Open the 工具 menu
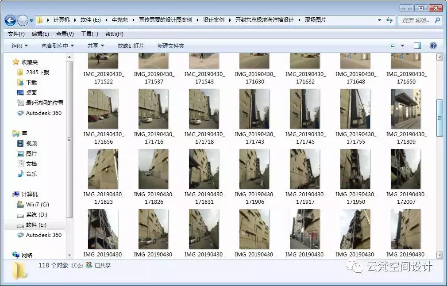The image size is (447, 286). point(89,34)
